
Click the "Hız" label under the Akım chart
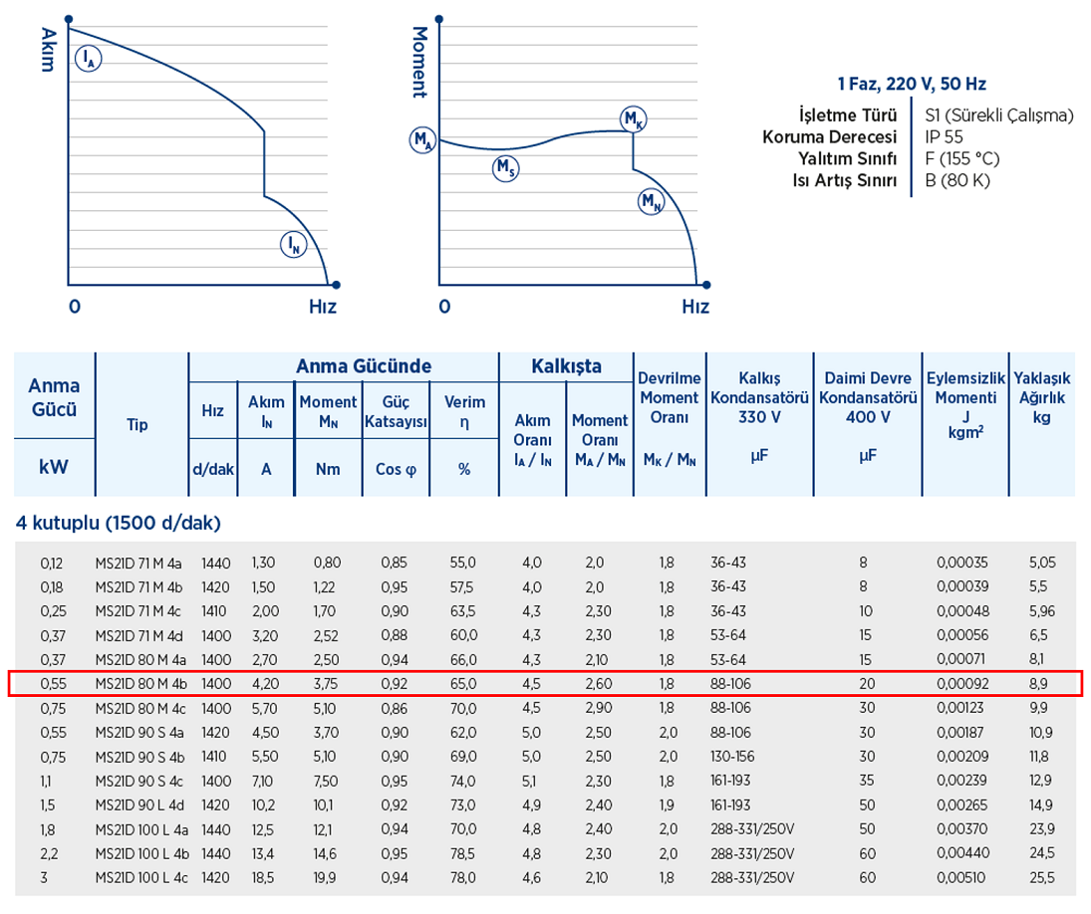pyautogui.click(x=323, y=307)
